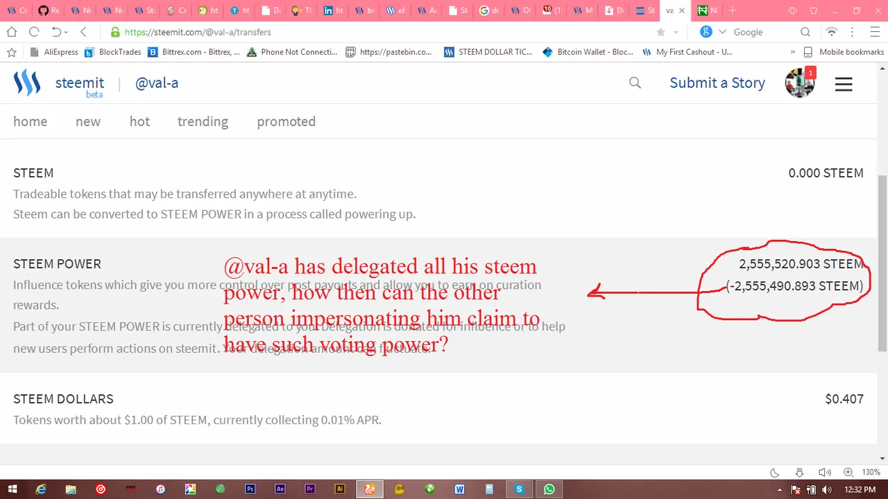Click the download arrow in browser status bar
The width and height of the screenshot is (888, 499).
(x=799, y=472)
